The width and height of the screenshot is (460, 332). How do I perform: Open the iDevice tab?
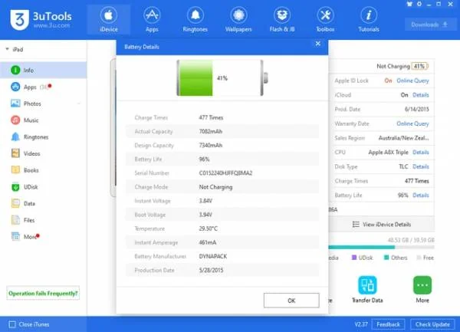coord(109,19)
